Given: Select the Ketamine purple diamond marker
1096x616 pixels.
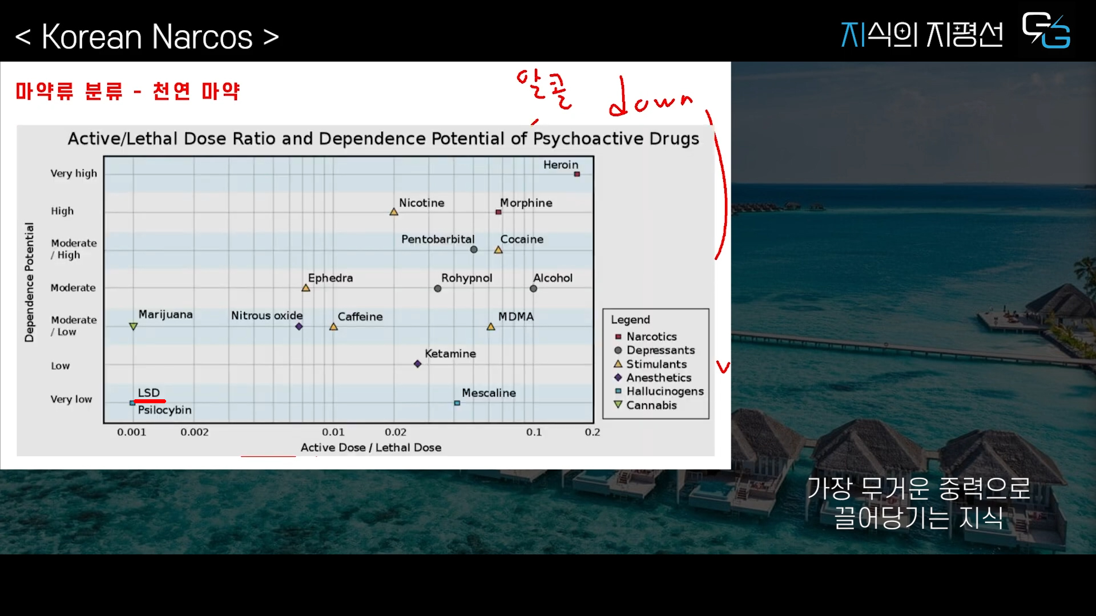Looking at the screenshot, I should (x=417, y=364).
